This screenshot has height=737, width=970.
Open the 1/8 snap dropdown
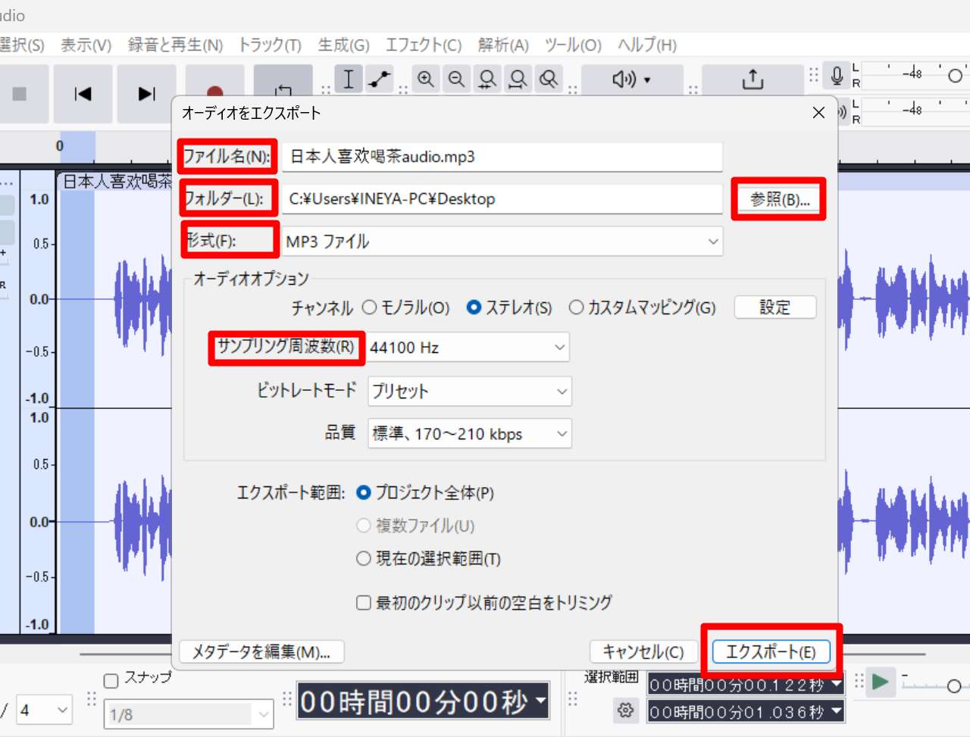point(188,714)
